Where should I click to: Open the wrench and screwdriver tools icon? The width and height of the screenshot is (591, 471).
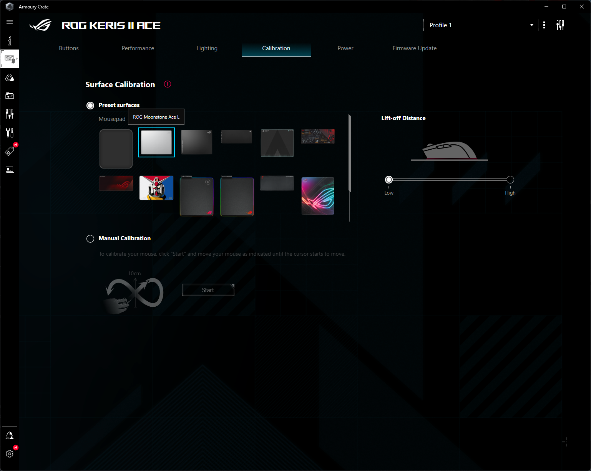[x=10, y=132]
